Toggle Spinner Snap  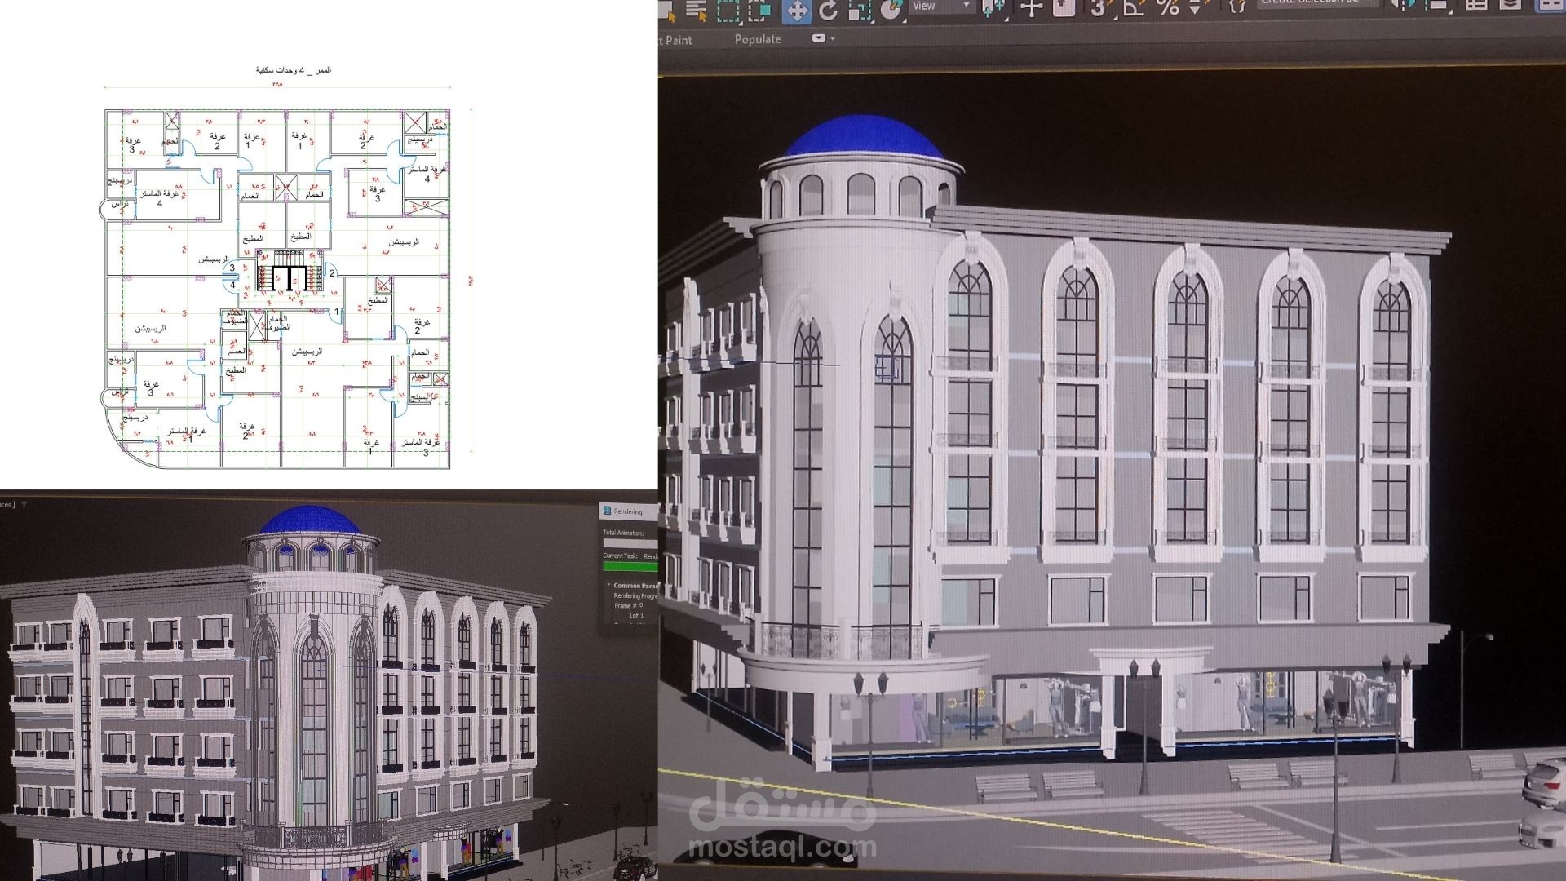[x=1196, y=9]
